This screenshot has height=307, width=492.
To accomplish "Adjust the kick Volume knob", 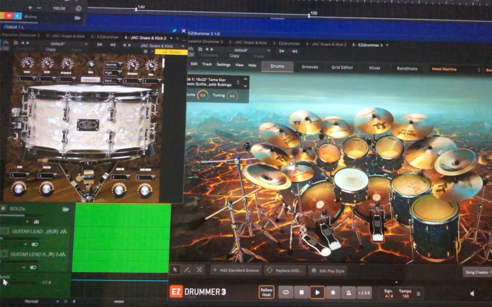I will click(x=202, y=95).
